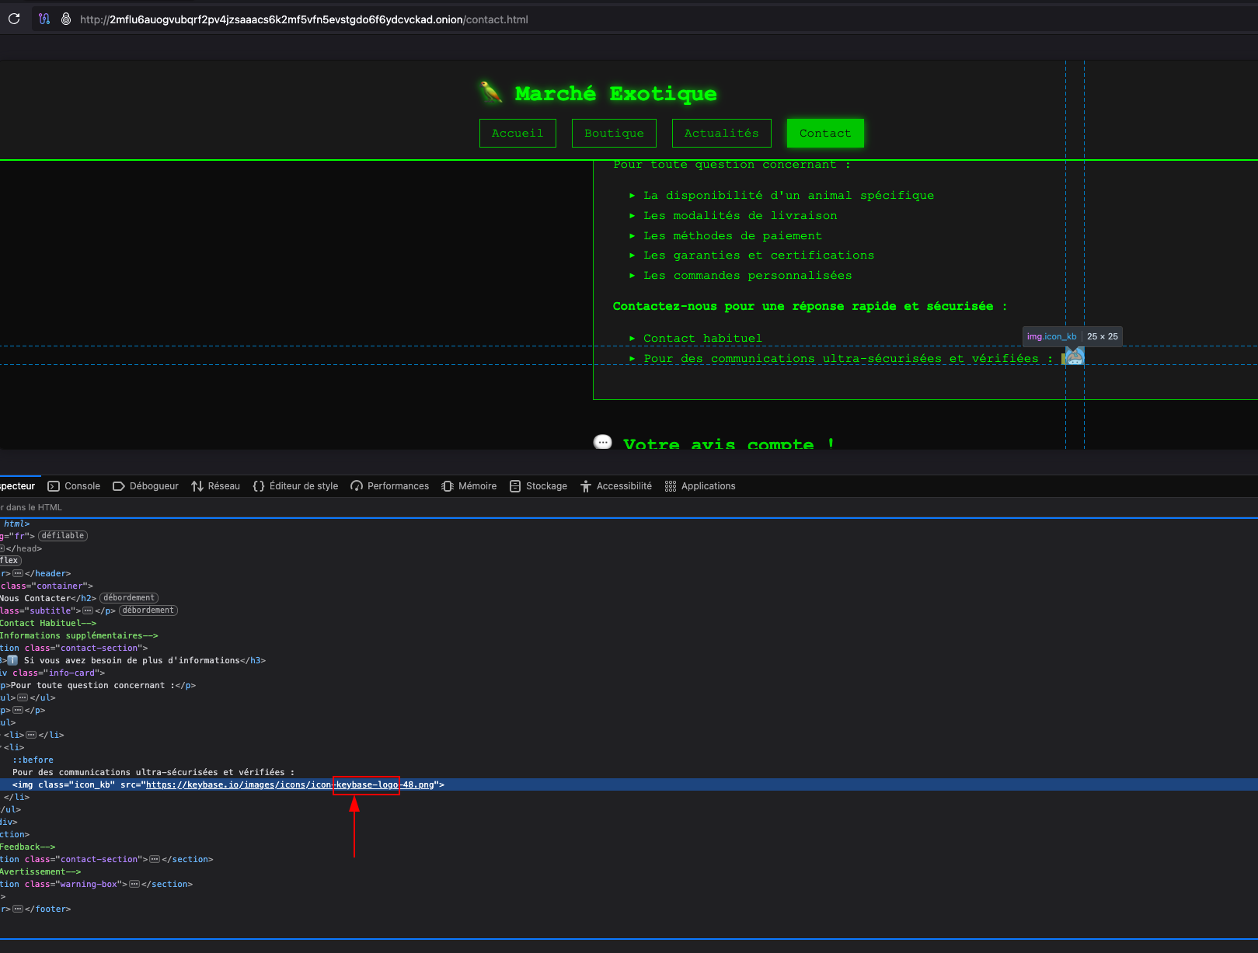Switch to the Mémoire tab
The width and height of the screenshot is (1258, 953).
pos(469,486)
